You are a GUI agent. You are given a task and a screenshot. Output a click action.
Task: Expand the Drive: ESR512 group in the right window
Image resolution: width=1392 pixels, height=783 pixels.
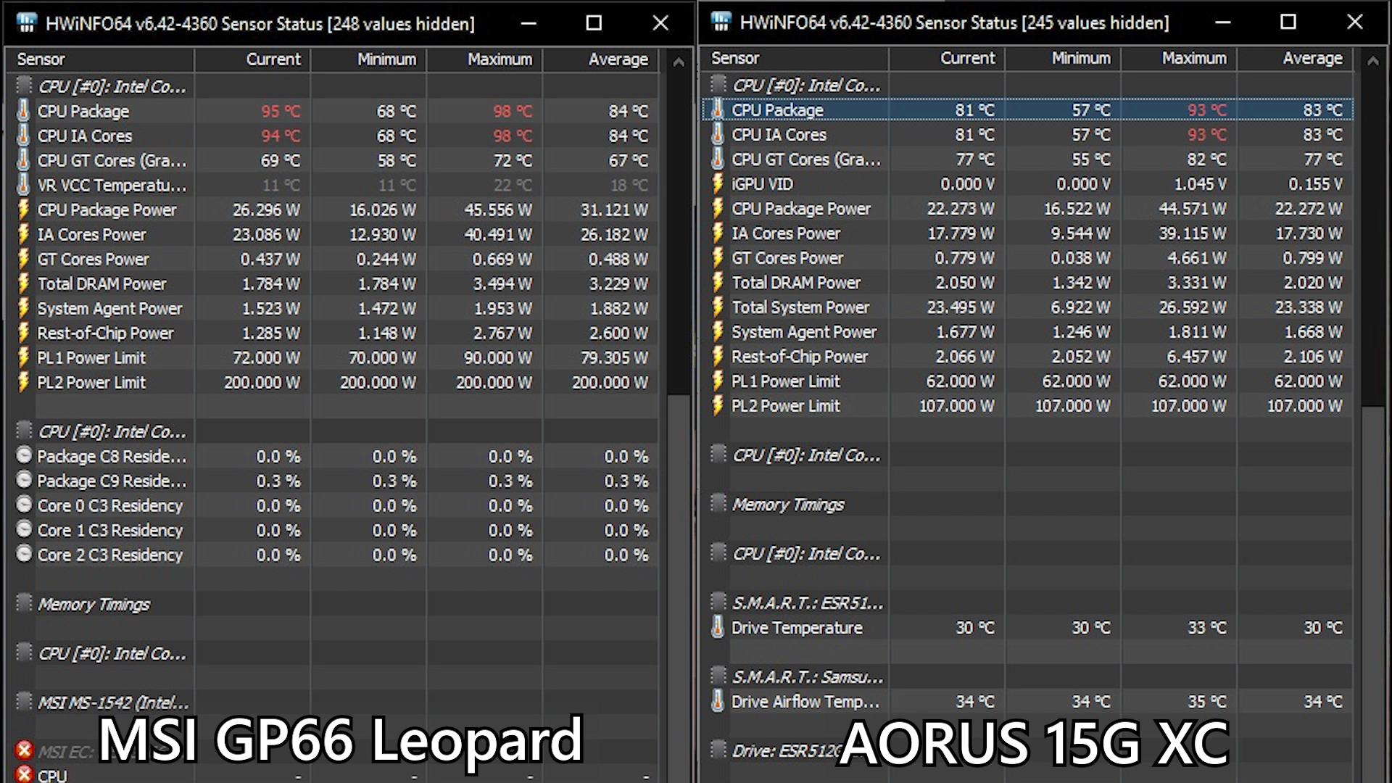pos(718,750)
